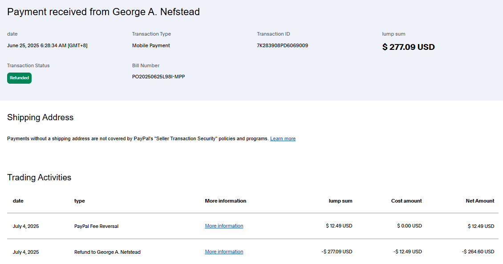503x264 pixels.
Task: Click the Shipping Address heading
Action: point(40,118)
